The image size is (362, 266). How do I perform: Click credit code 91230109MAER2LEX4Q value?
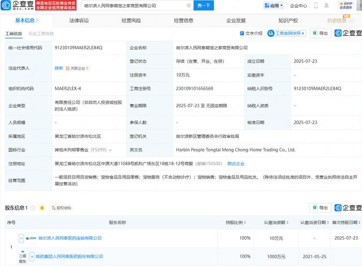[79, 48]
